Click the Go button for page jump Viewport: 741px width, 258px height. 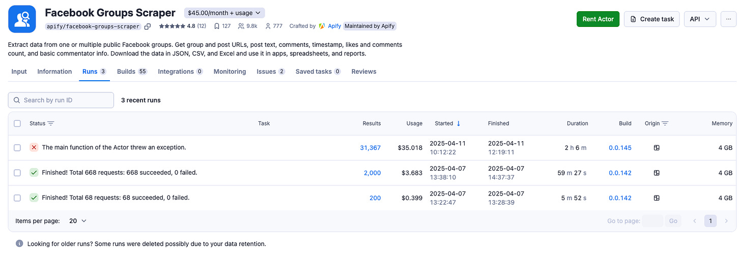tap(673, 221)
